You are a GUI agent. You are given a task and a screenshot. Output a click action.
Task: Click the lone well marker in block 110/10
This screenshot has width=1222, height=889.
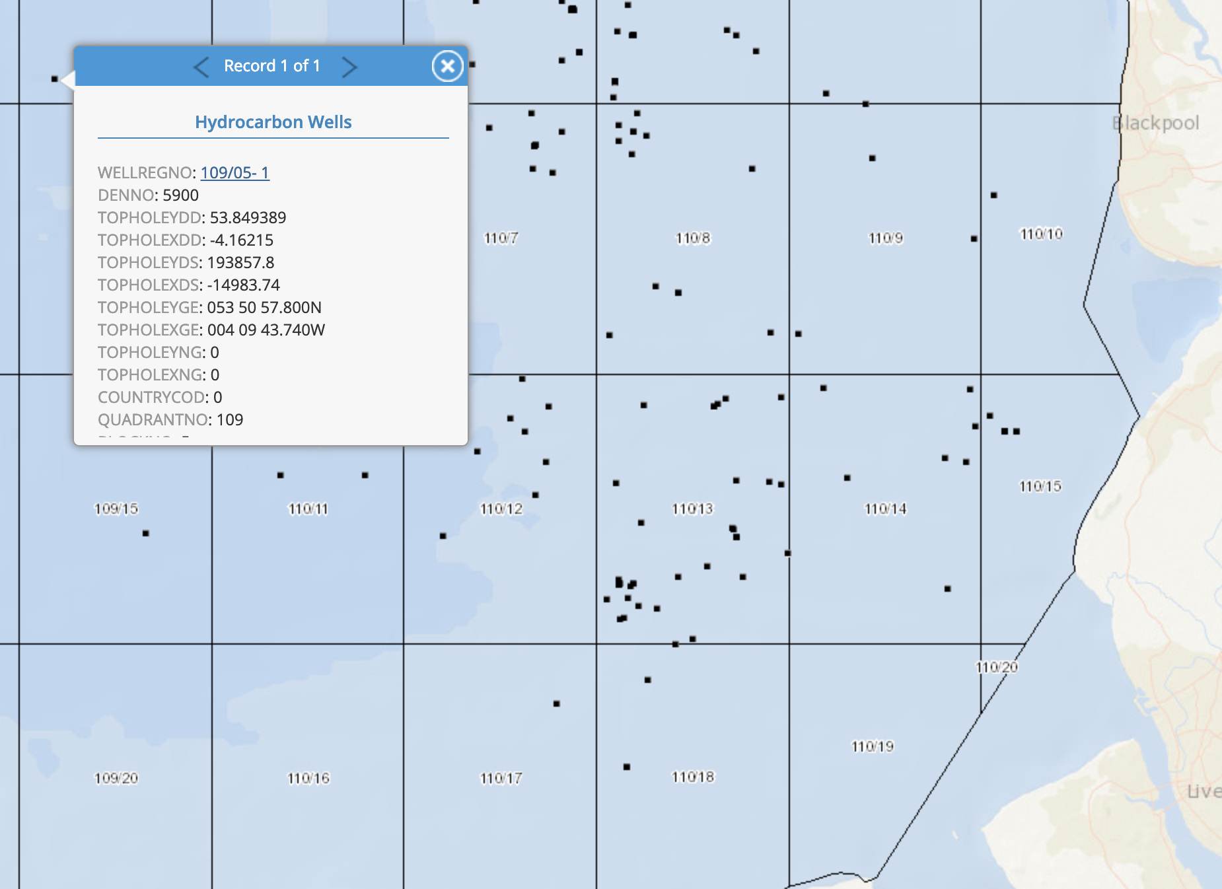[x=994, y=195]
